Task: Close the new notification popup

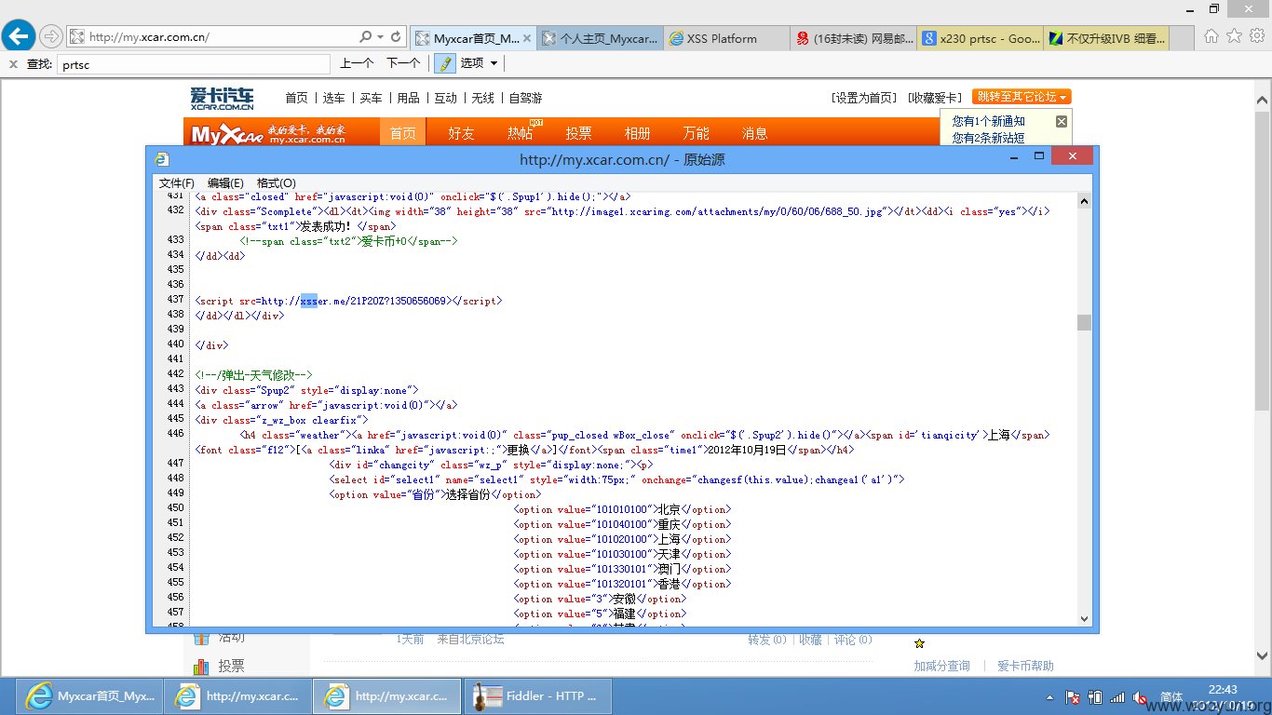Action: (1062, 122)
